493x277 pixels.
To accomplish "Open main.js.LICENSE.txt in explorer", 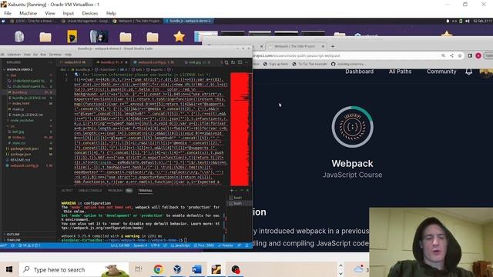I will click(28, 115).
